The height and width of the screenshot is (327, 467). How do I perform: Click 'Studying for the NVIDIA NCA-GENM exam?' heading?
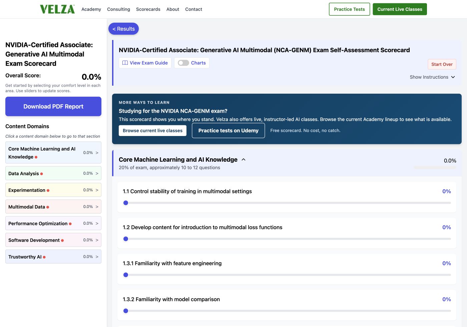173,111
